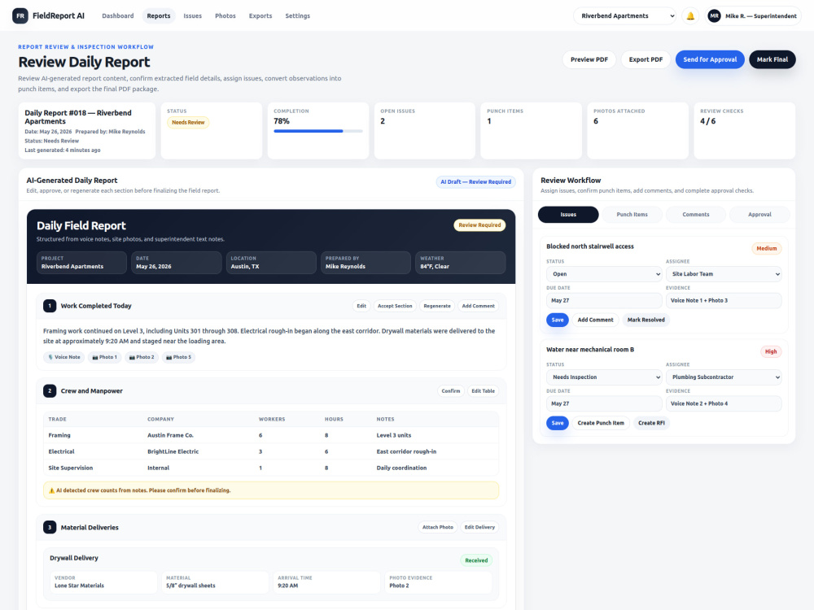
Task: Click Send for Approval
Action: 710,59
